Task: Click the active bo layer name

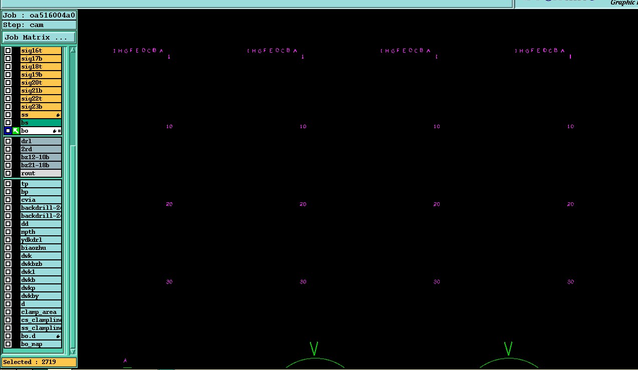Action: [x=41, y=131]
